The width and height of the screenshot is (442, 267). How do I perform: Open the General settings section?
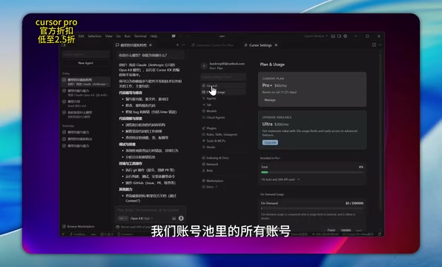[x=223, y=86]
